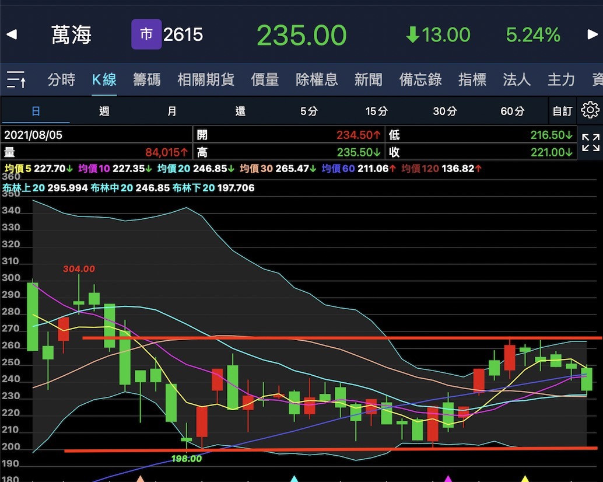
Task: Select 還 adjusted period option
Action: (240, 111)
